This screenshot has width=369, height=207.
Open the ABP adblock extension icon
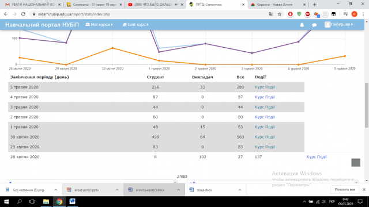coord(307,14)
